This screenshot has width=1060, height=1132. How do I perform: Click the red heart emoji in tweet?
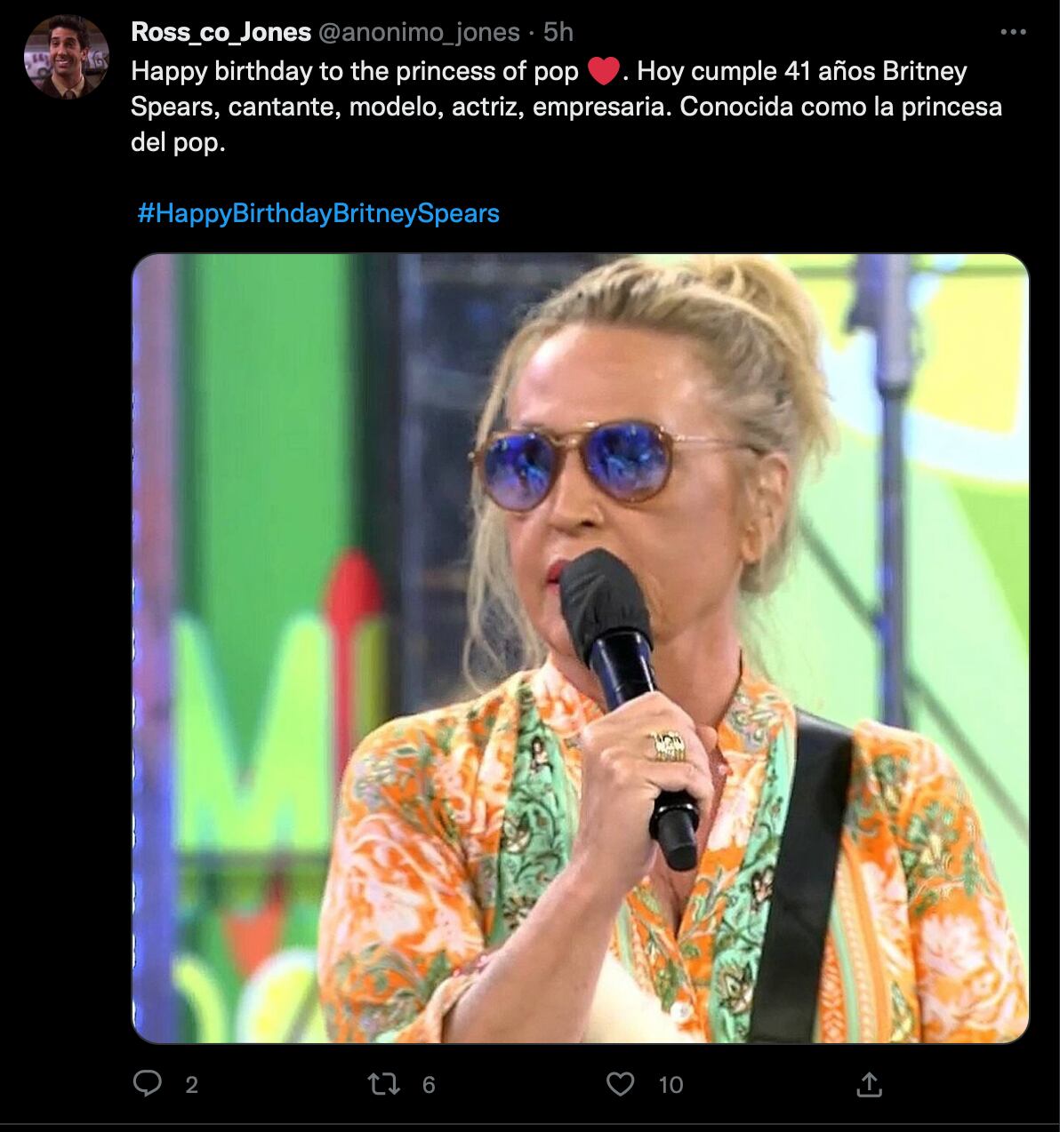pos(604,71)
